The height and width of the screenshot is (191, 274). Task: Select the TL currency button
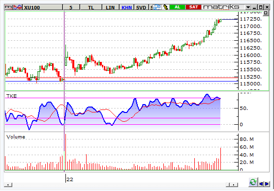(91, 7)
